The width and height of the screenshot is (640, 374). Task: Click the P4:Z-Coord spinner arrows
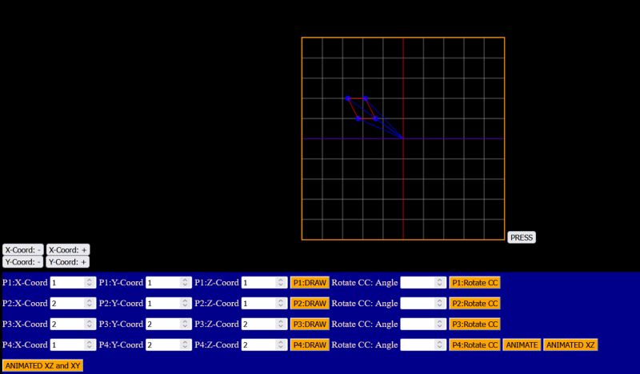281,345
